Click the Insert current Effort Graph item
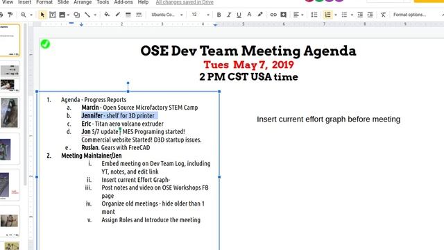The width and height of the screenshot is (444, 250). (x=136, y=180)
